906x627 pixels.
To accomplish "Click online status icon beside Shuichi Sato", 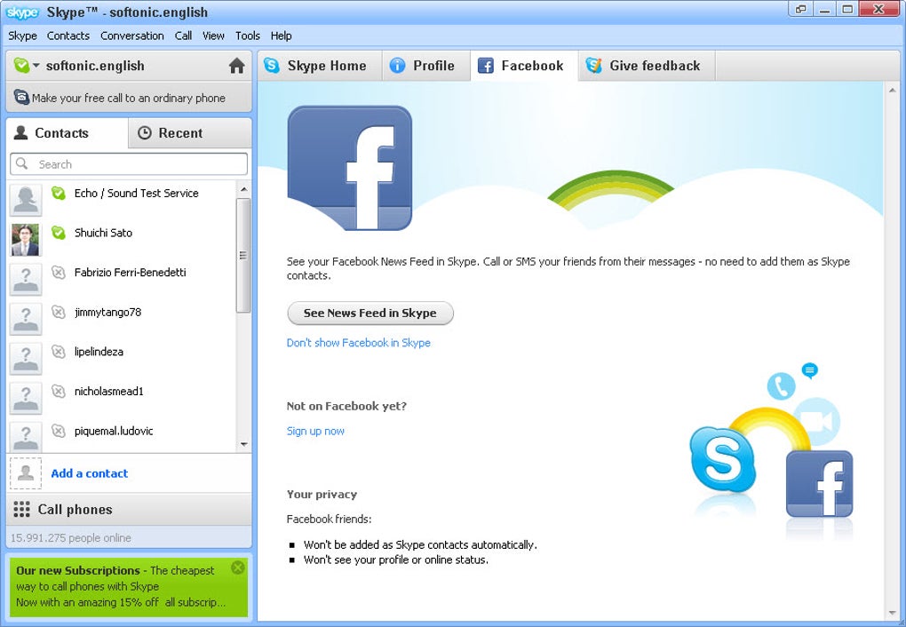I will coord(59,233).
